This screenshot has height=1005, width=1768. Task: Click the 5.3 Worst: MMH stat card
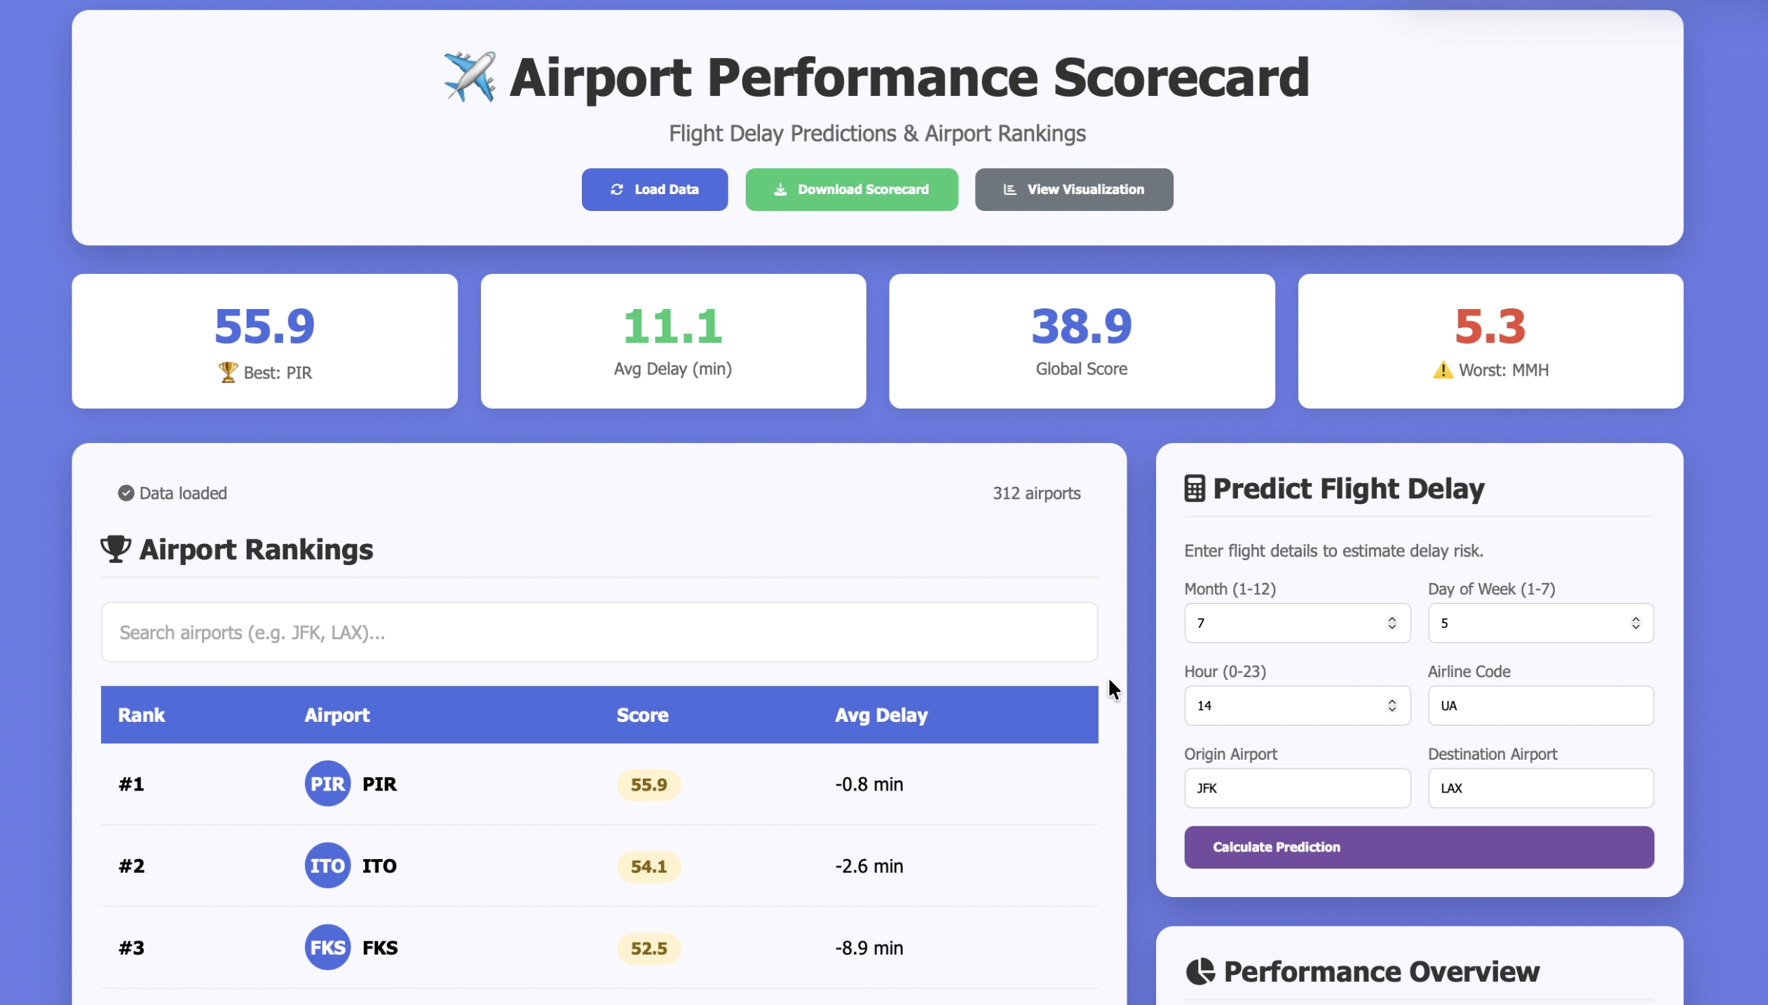point(1490,341)
